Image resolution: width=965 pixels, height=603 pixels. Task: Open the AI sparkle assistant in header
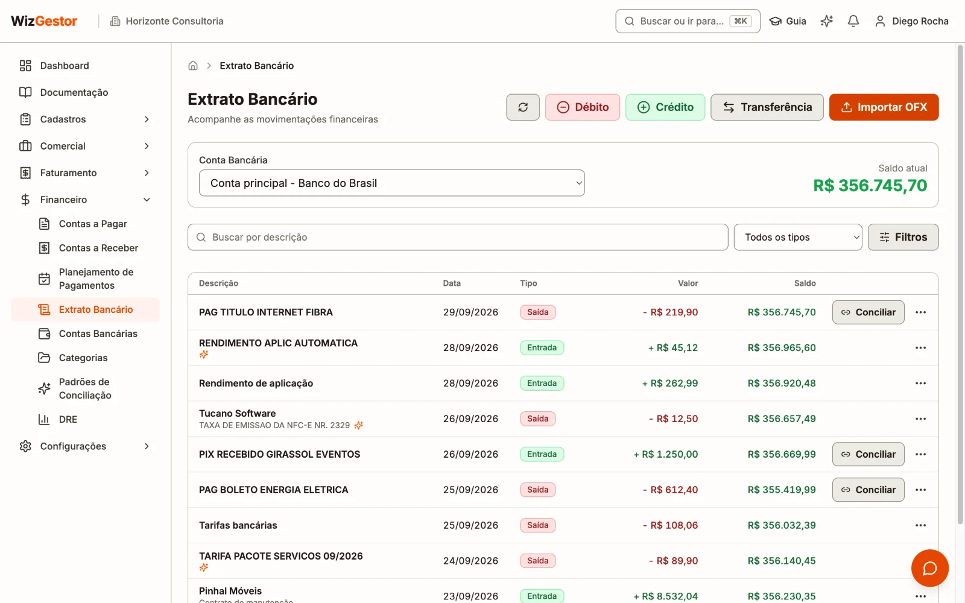(827, 21)
